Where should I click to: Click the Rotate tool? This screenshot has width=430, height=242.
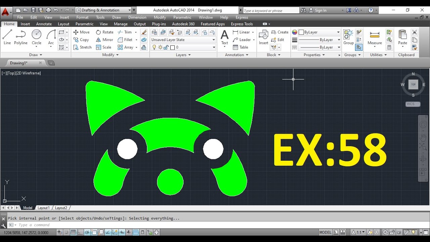click(104, 32)
